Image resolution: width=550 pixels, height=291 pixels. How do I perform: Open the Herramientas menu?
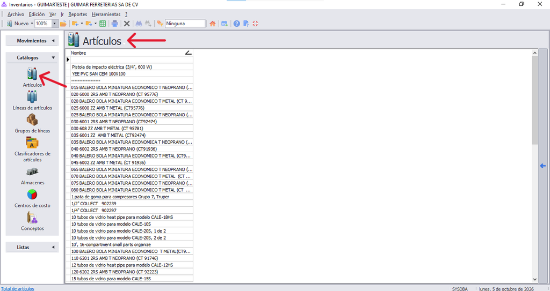tap(106, 14)
